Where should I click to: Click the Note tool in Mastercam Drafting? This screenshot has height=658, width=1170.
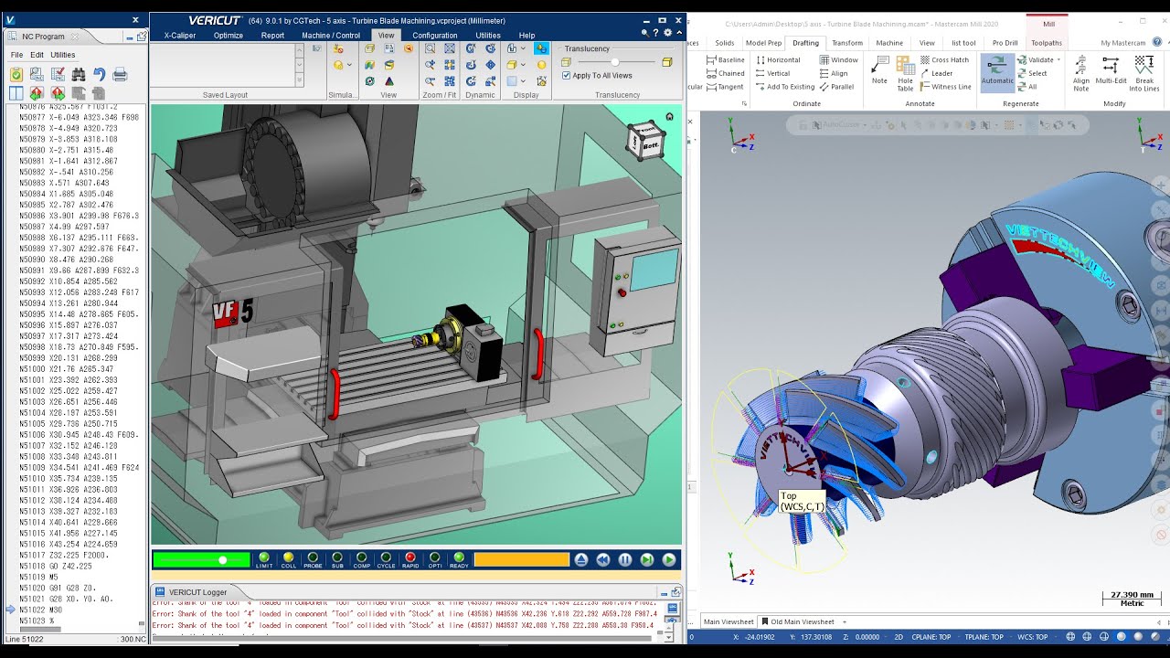coord(879,70)
